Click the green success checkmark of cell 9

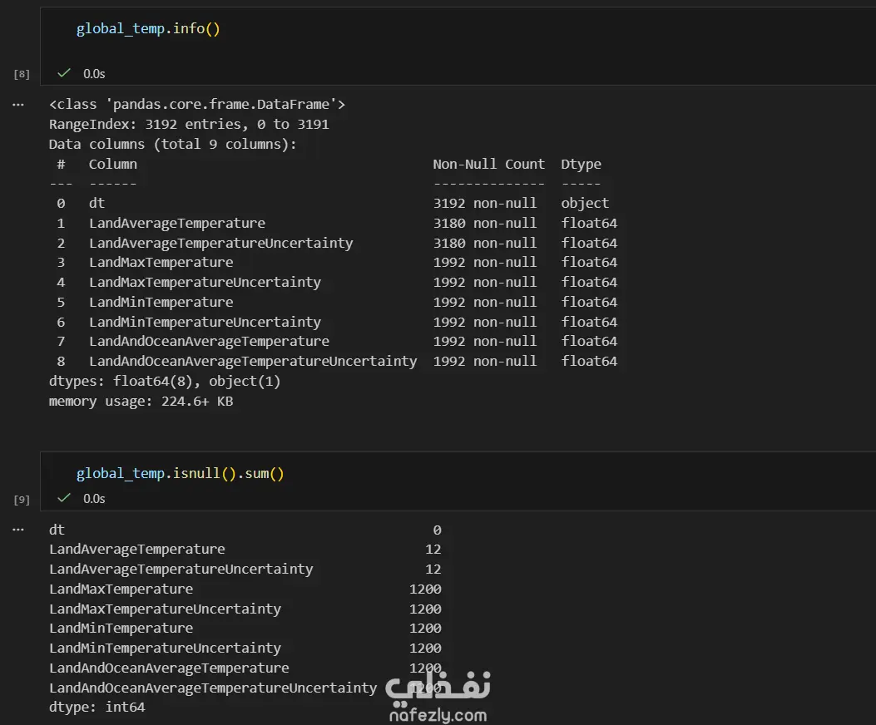tap(64, 497)
